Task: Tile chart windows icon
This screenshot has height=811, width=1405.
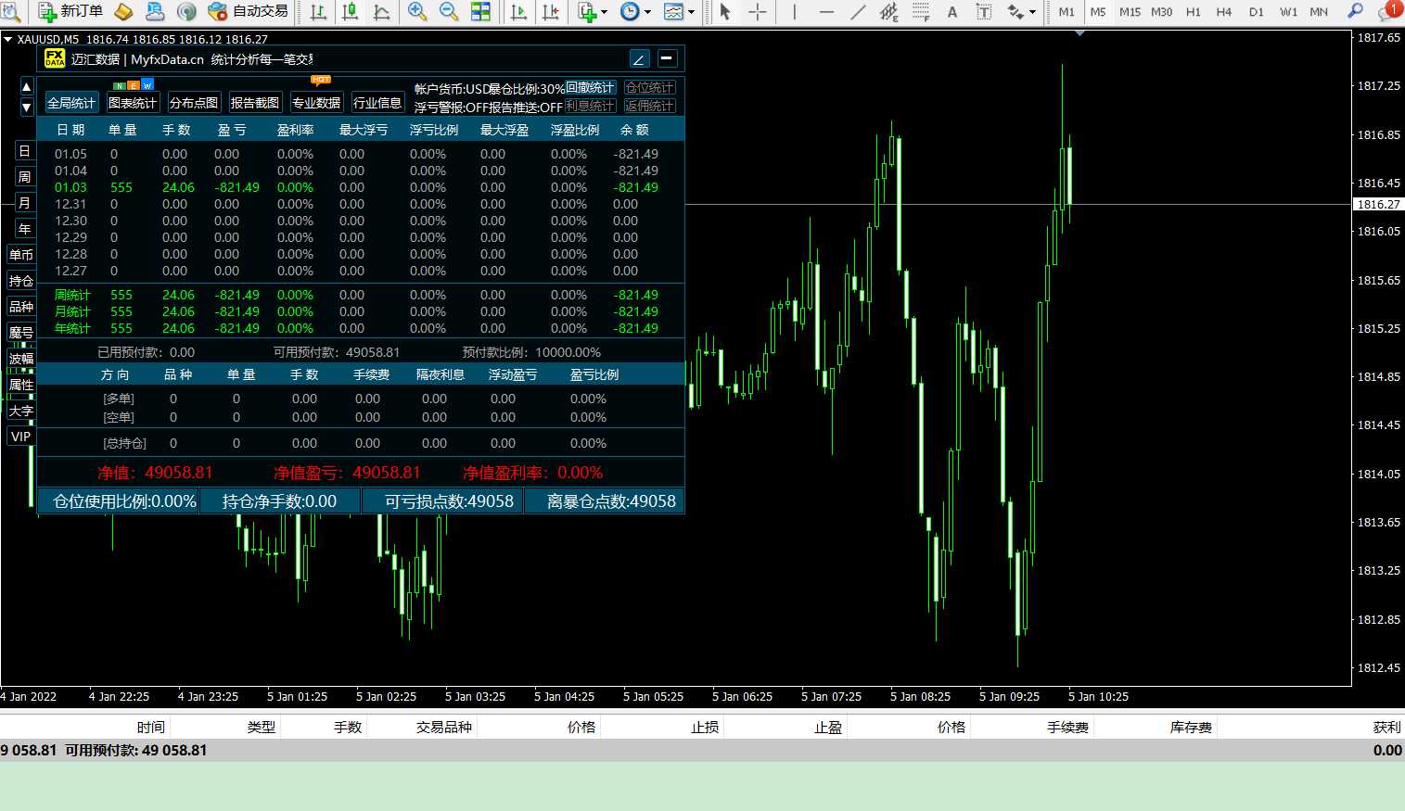Action: 480,11
